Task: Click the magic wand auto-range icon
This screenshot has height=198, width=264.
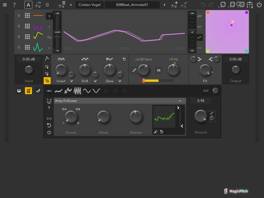Action: click(156, 132)
